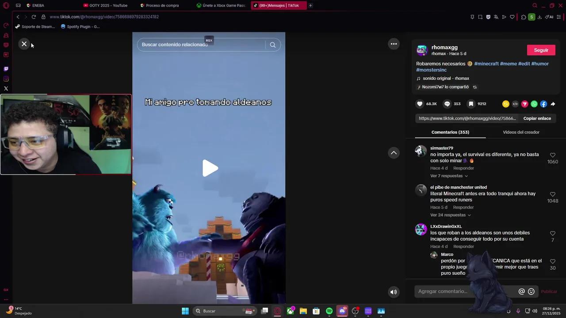
Task: Reply to LXxDrawinGxXL's comment via Responder
Action: coord(463,246)
